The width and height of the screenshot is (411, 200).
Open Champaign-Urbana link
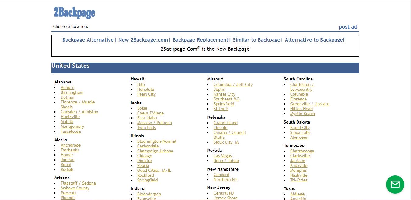point(155,151)
